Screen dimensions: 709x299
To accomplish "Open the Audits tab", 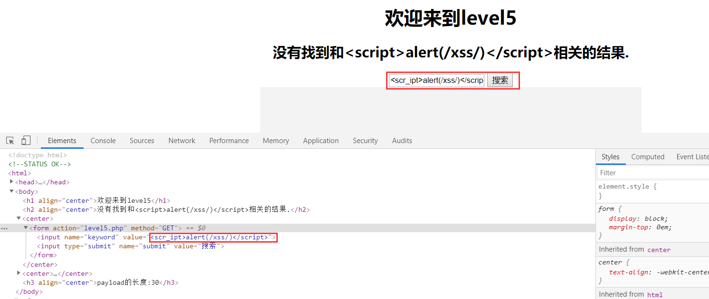I will (x=402, y=141).
